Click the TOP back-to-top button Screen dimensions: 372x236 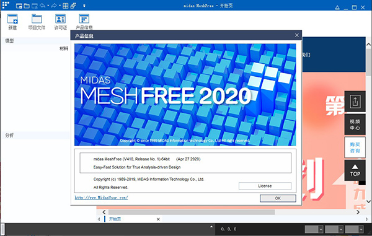355,170
